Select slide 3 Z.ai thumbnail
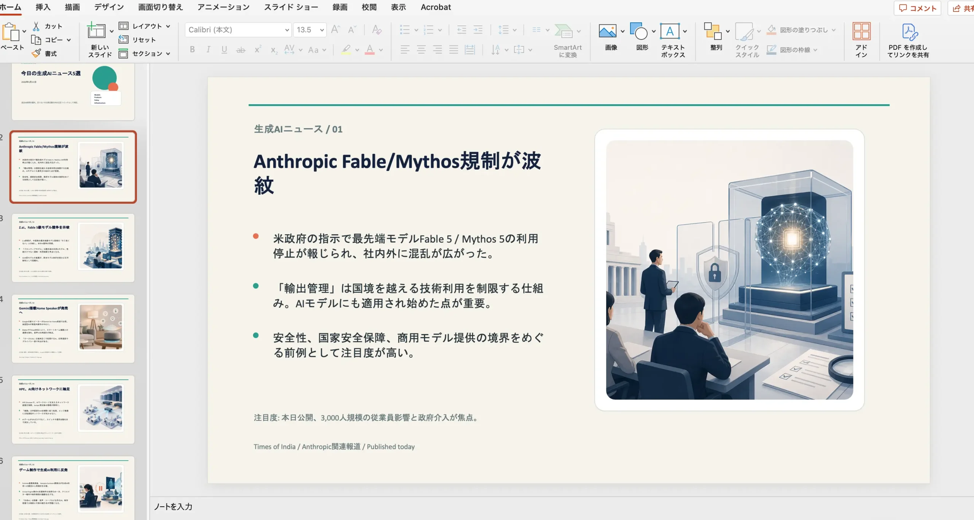 [x=73, y=247]
